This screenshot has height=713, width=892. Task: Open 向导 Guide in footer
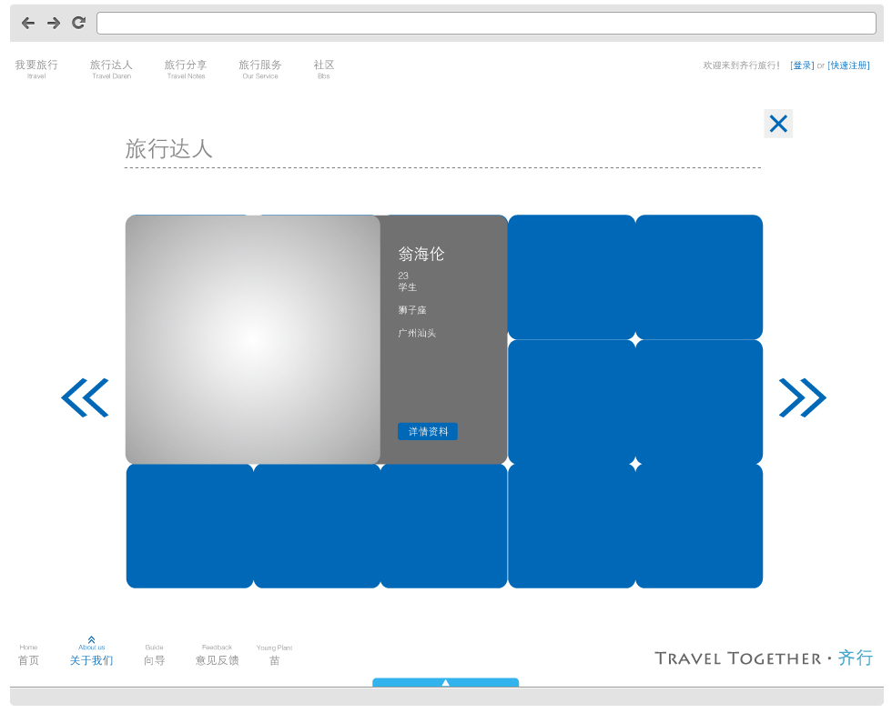[154, 655]
